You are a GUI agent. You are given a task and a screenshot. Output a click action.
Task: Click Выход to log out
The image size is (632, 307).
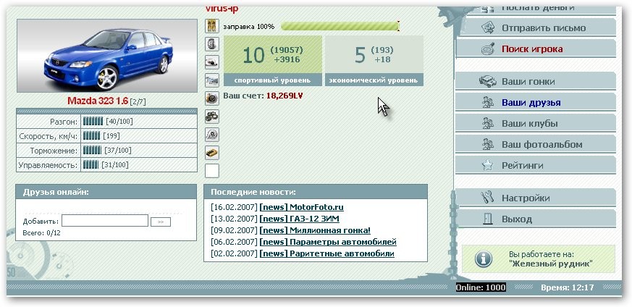click(536, 219)
